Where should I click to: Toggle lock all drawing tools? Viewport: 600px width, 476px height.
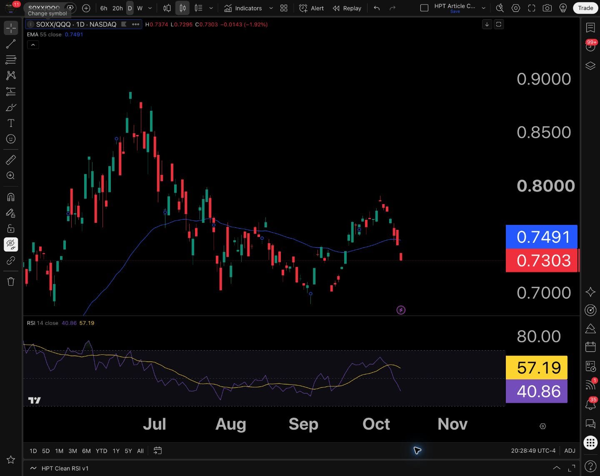pyautogui.click(x=11, y=229)
